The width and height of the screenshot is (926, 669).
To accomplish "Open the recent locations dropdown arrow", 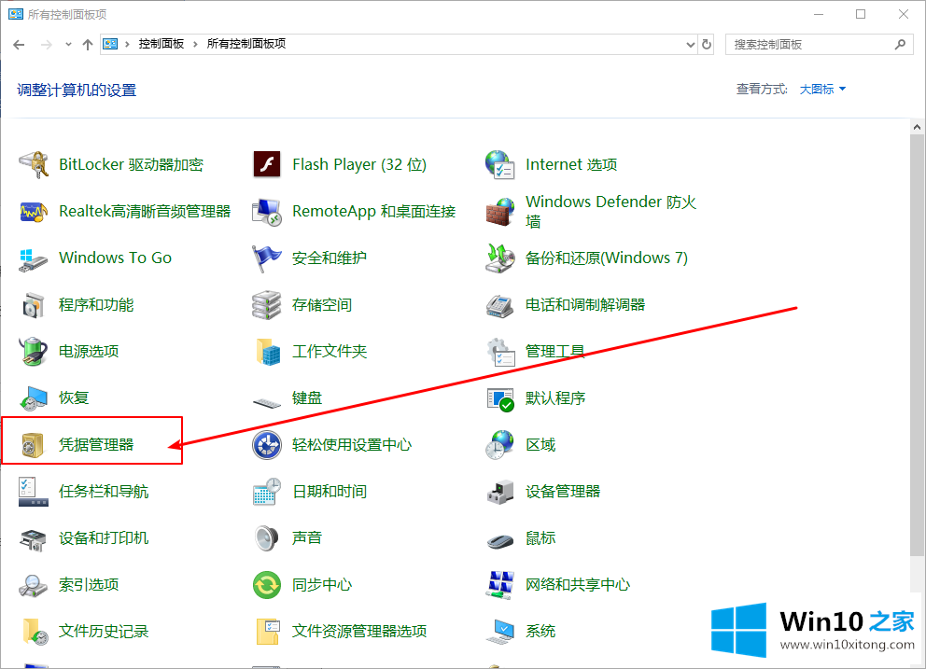I will 69,44.
